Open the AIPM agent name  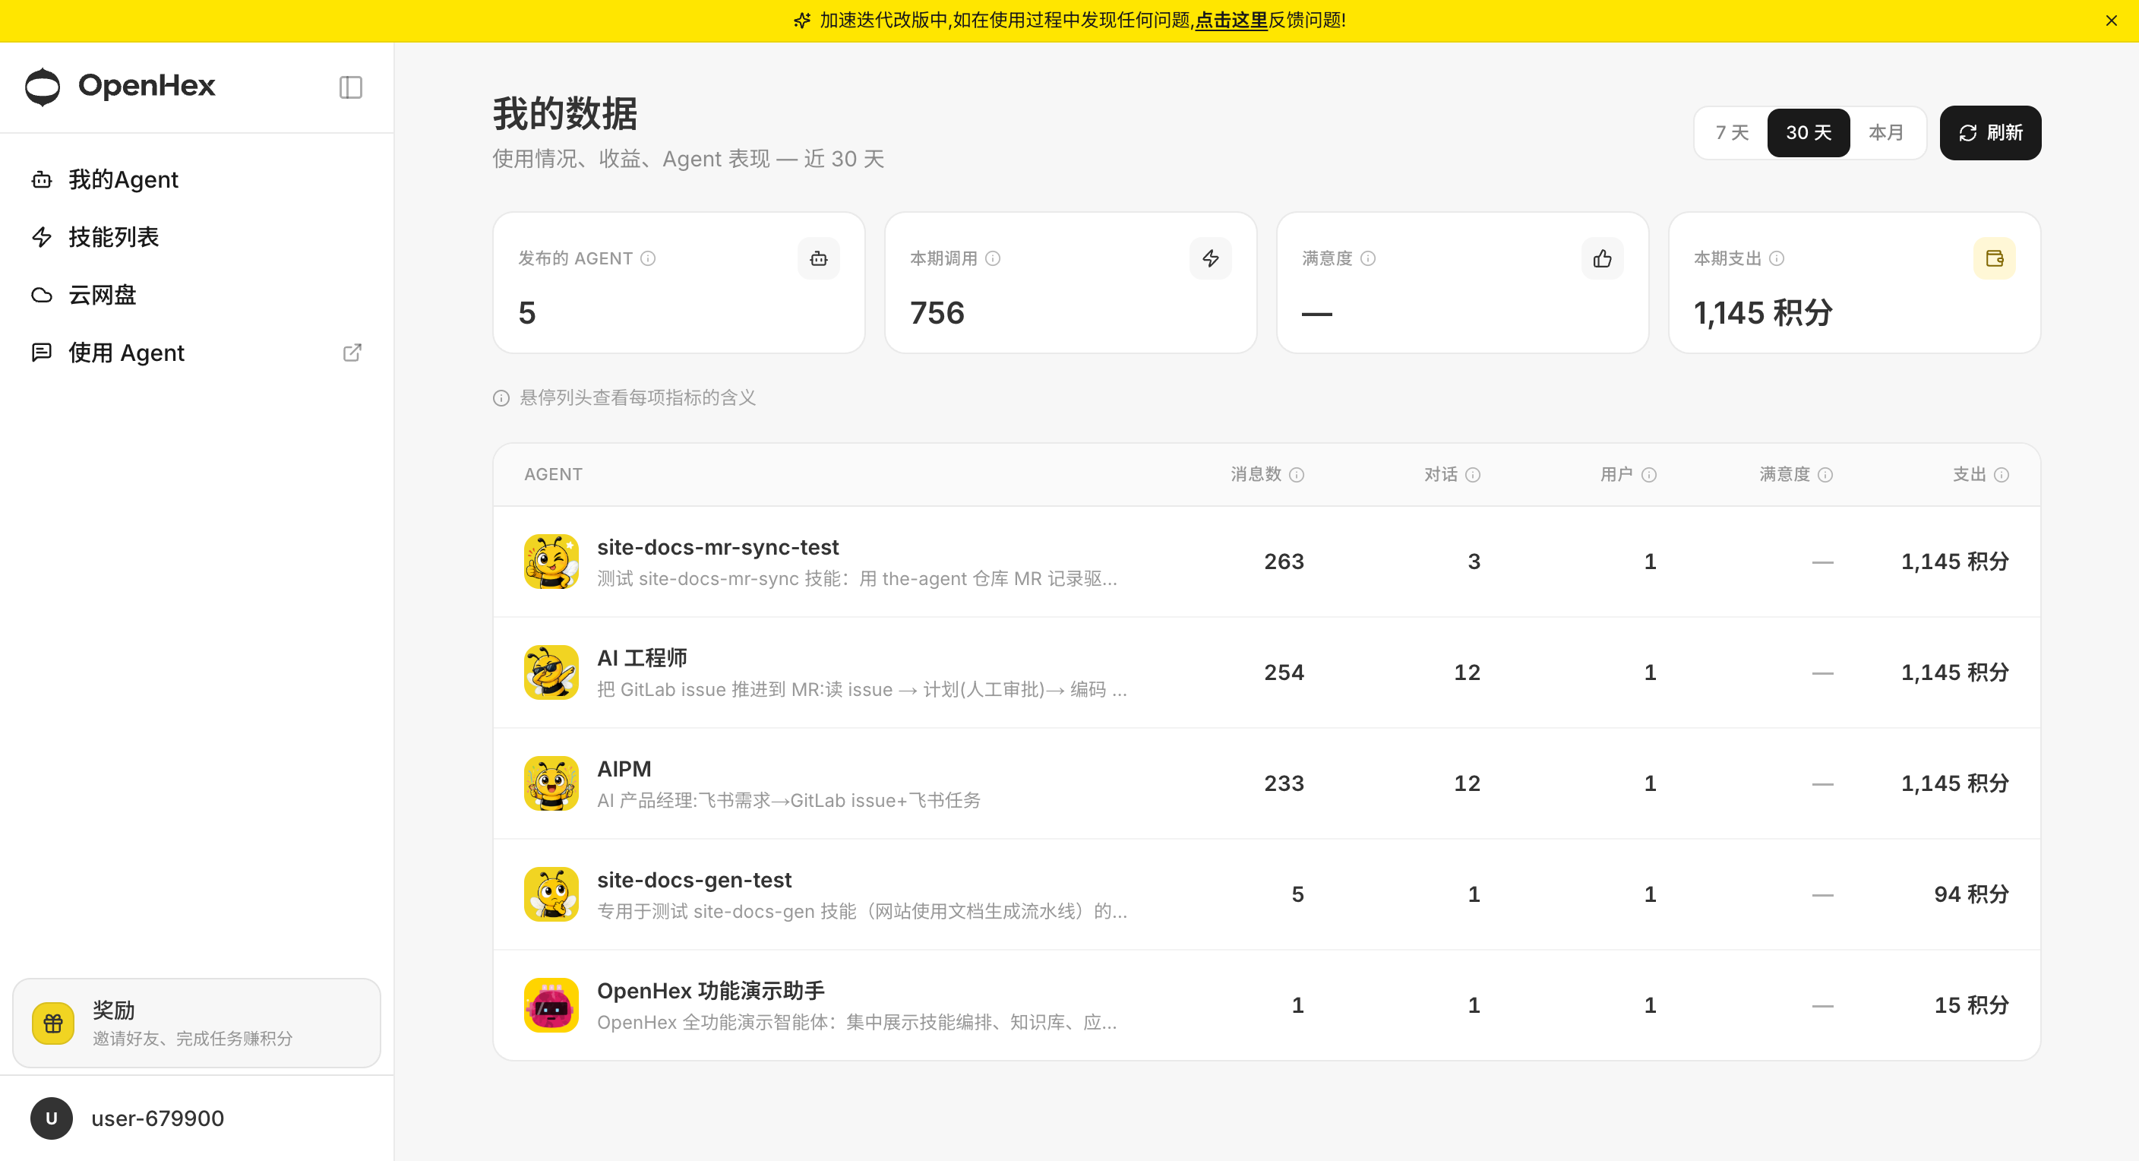[x=624, y=769]
